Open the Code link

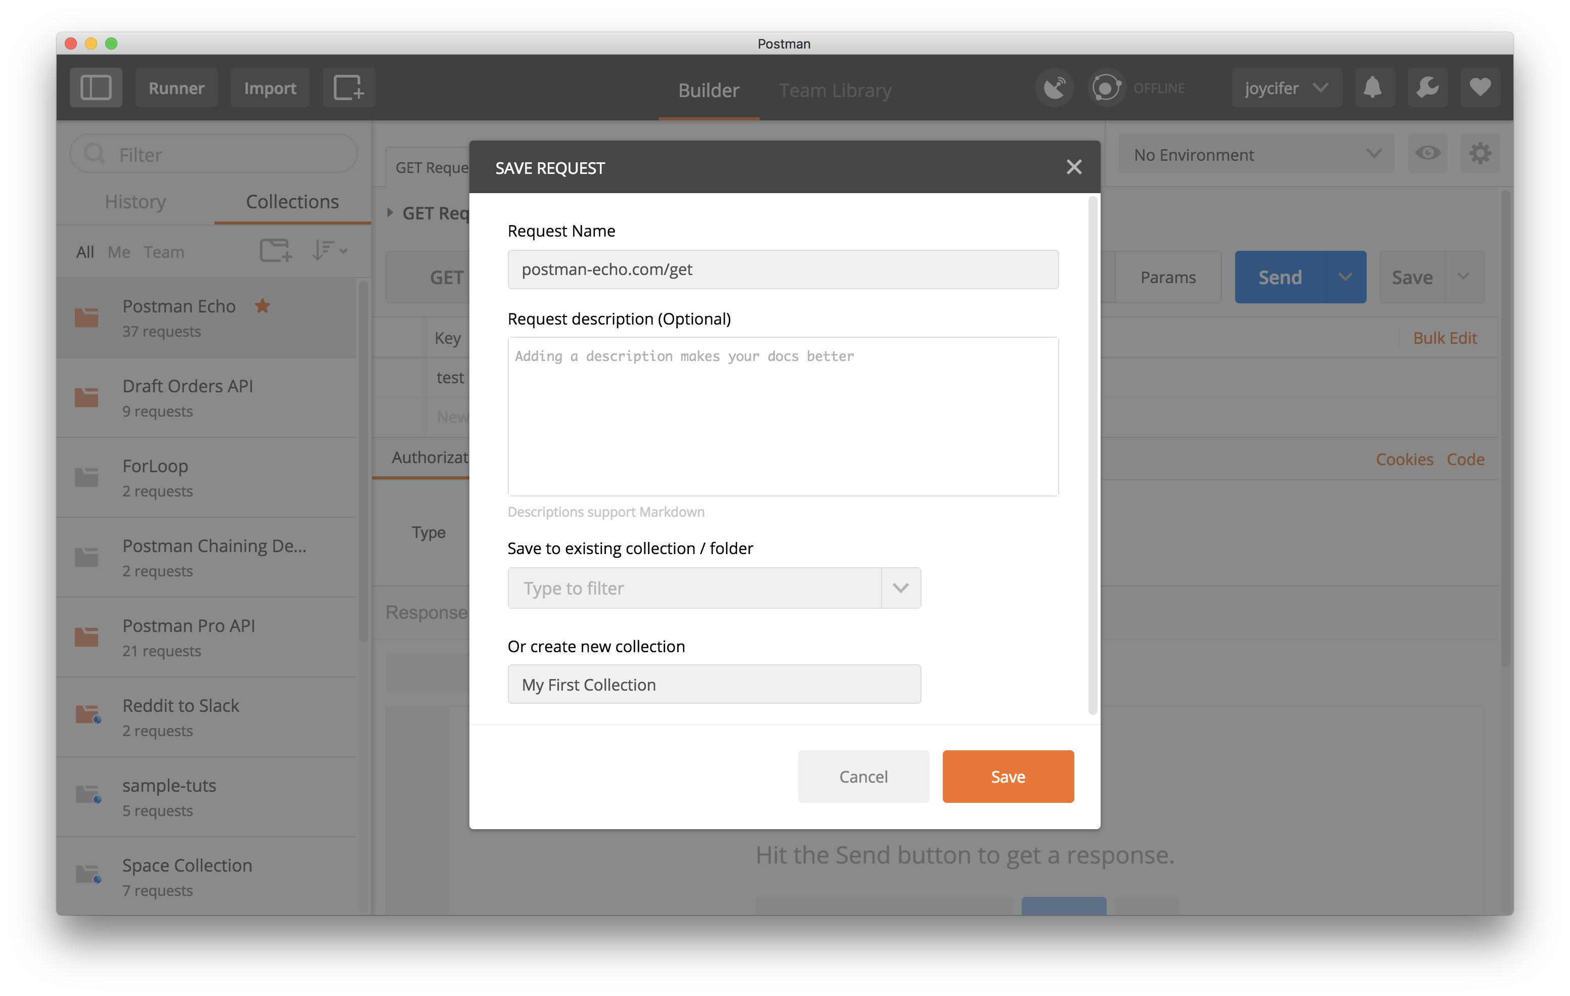point(1465,459)
